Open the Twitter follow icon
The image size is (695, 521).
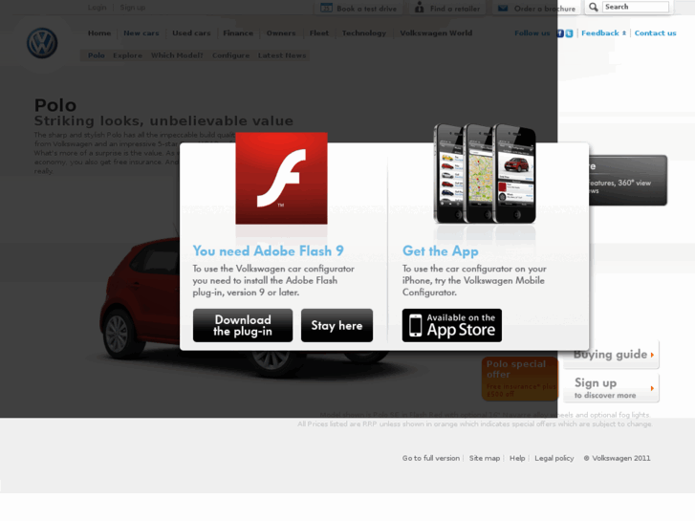[569, 33]
